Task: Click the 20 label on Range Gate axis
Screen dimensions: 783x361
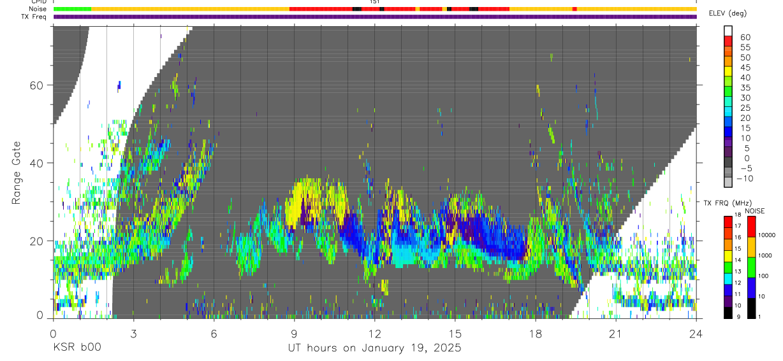Action: (x=38, y=241)
